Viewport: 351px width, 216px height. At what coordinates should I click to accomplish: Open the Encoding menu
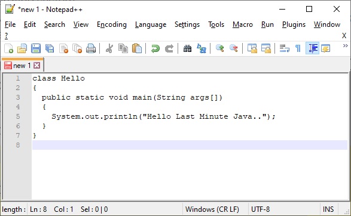coord(112,24)
